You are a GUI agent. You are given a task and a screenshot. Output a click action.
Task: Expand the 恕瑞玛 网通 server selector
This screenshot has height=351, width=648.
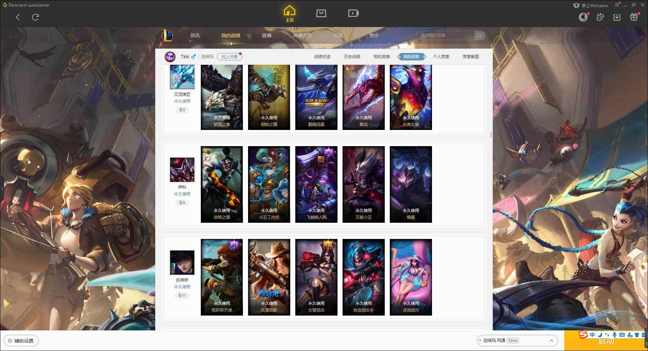(x=517, y=341)
